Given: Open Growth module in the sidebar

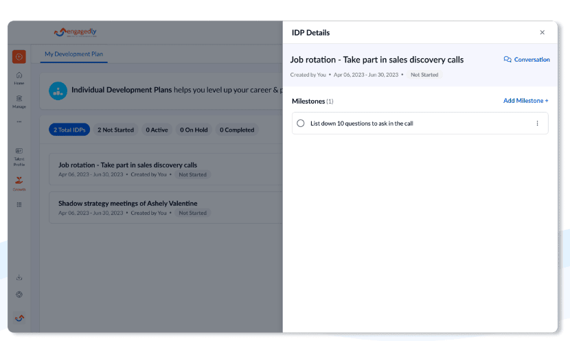Looking at the screenshot, I should (19, 184).
